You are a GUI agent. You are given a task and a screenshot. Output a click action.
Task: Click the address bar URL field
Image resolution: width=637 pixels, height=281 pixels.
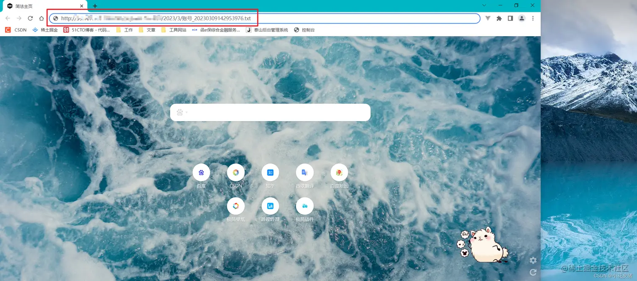[265, 19]
